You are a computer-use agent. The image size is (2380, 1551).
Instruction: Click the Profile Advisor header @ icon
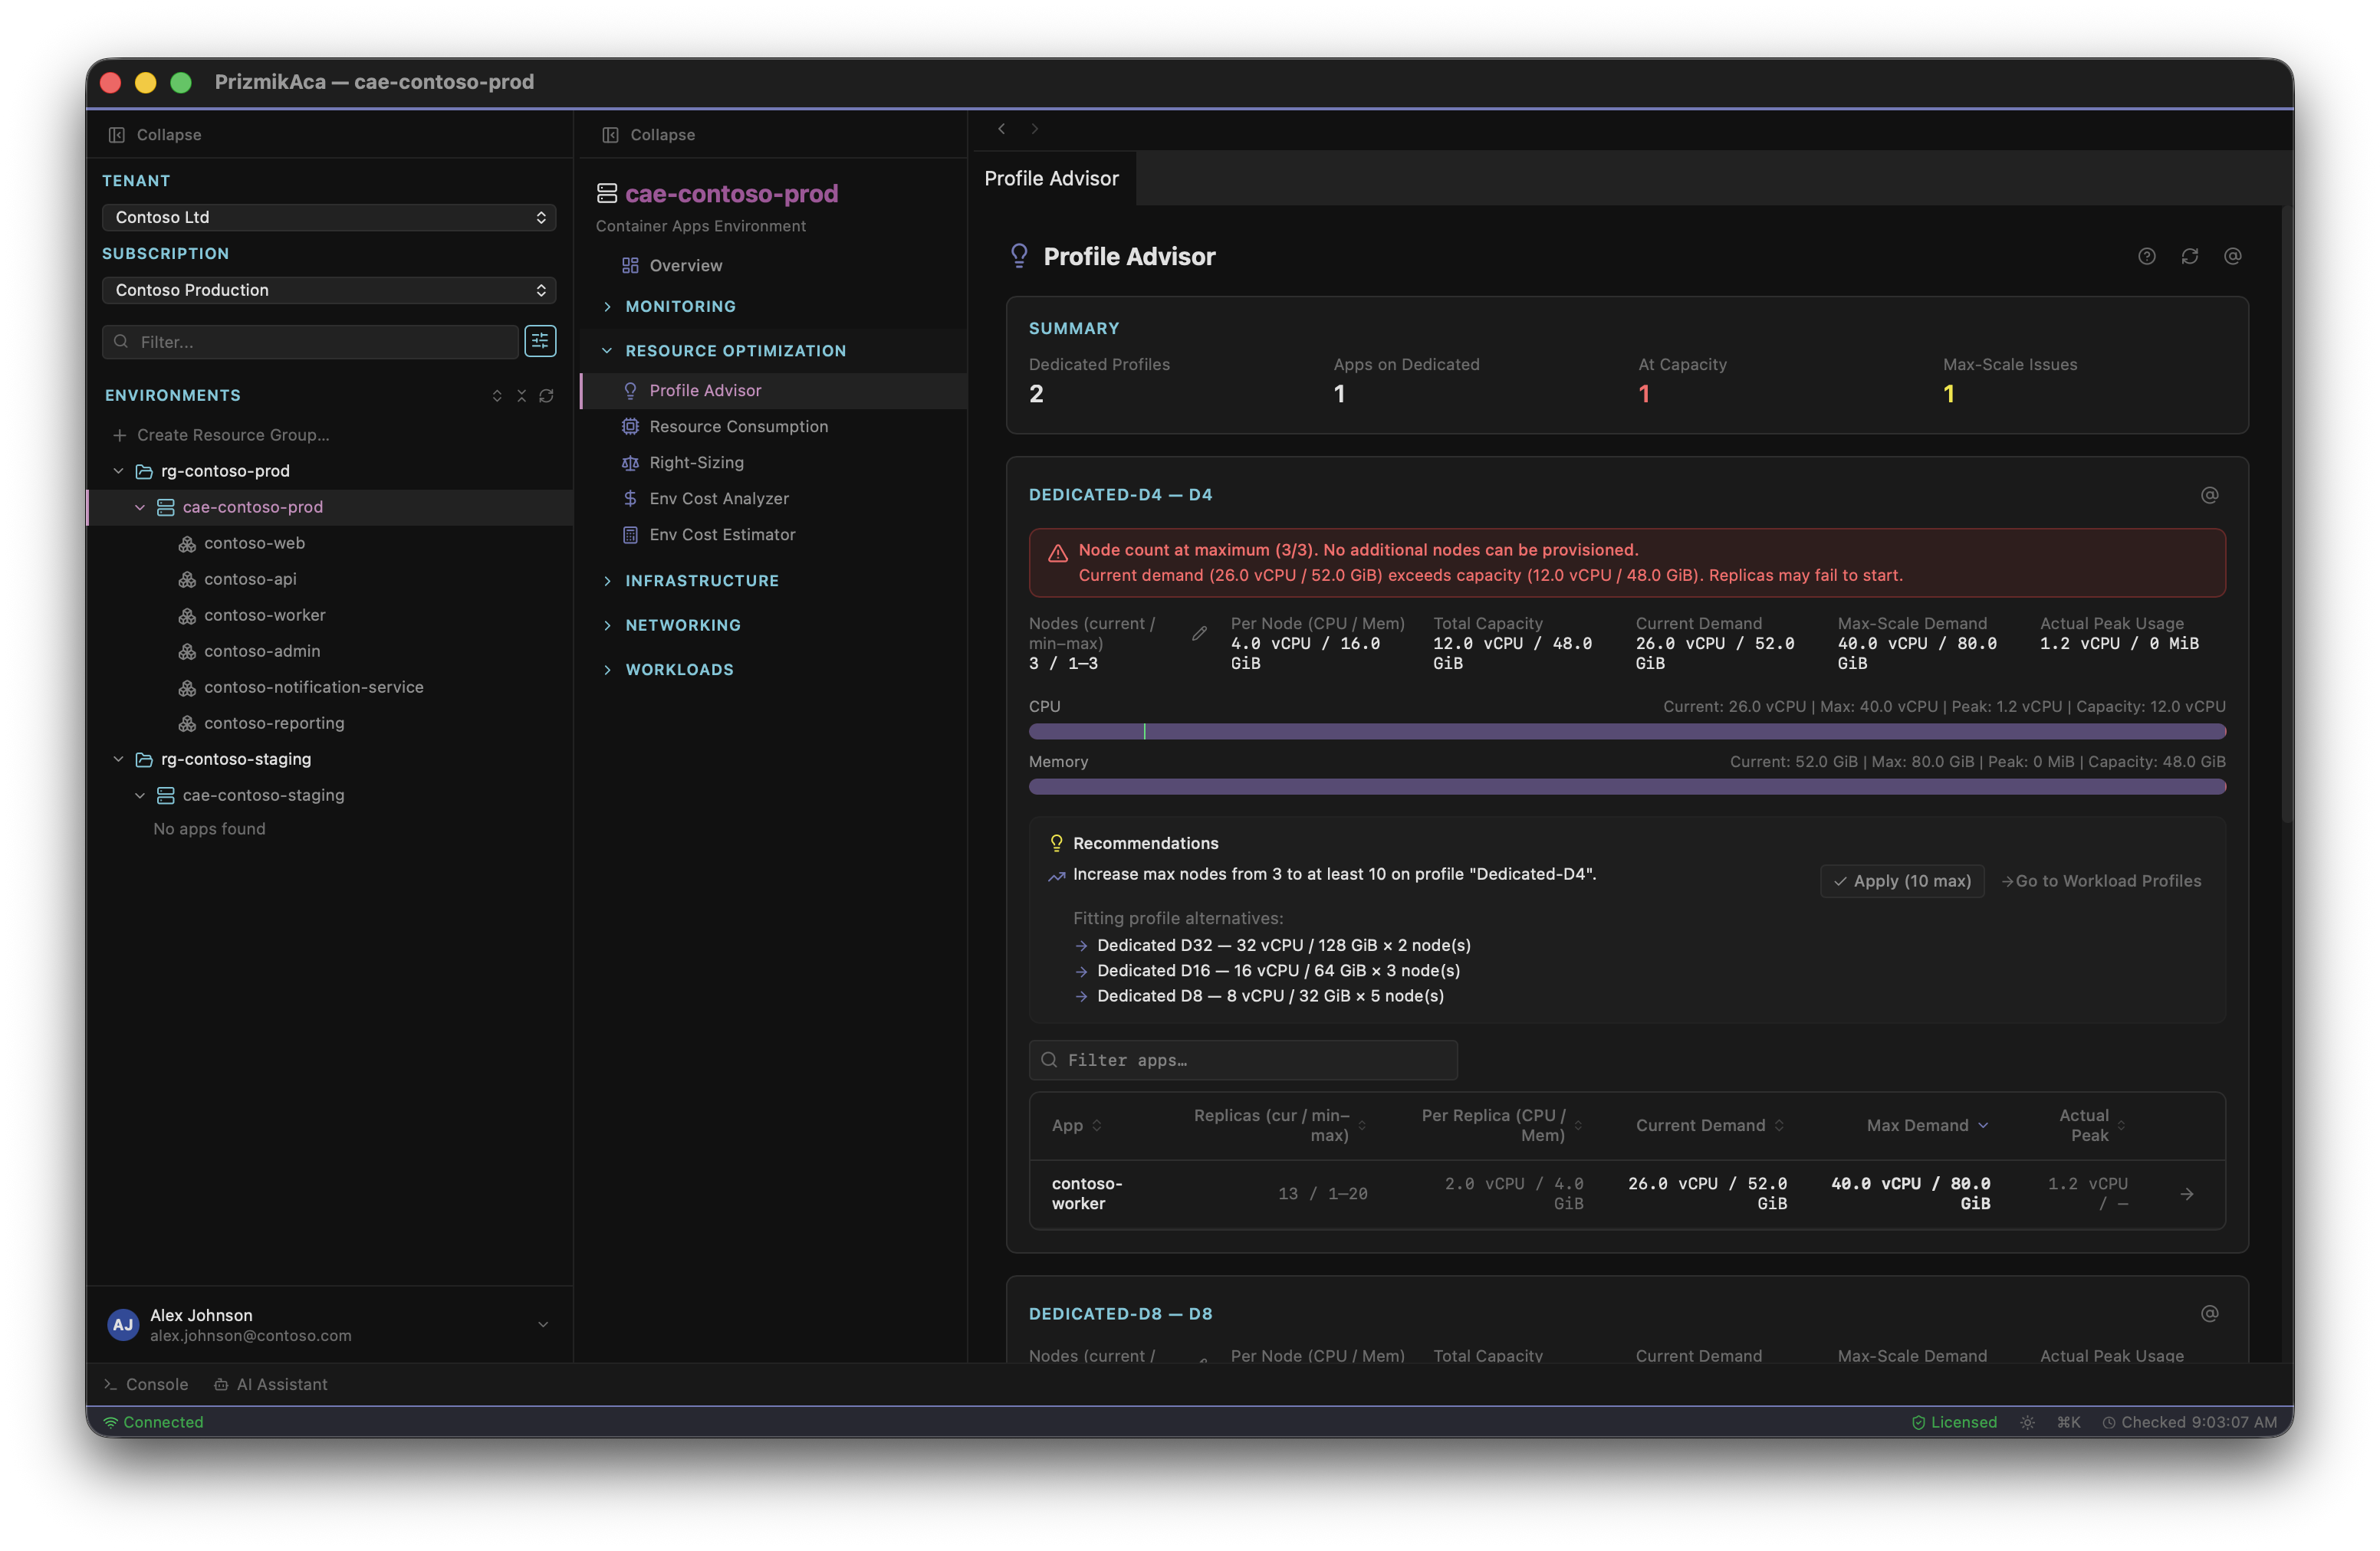click(2232, 257)
